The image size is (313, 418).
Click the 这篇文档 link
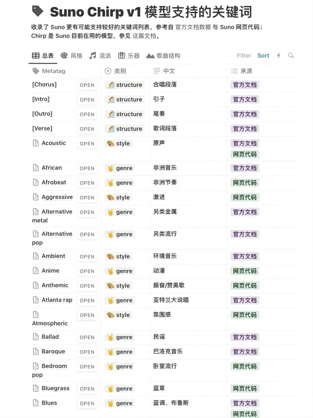pos(145,36)
